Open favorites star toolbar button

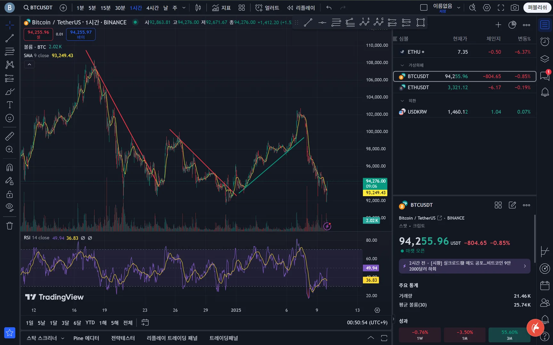[10, 333]
